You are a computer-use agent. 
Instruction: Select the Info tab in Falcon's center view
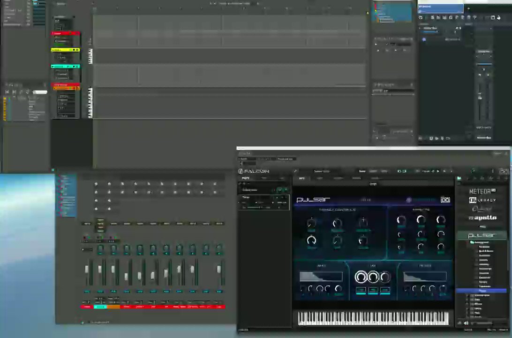[302, 178]
